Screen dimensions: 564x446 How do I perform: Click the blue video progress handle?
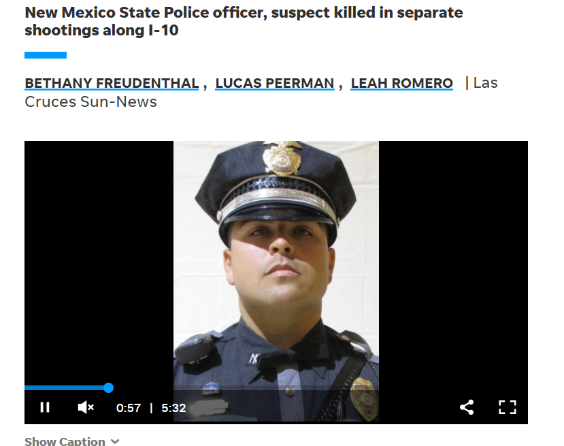coord(108,387)
